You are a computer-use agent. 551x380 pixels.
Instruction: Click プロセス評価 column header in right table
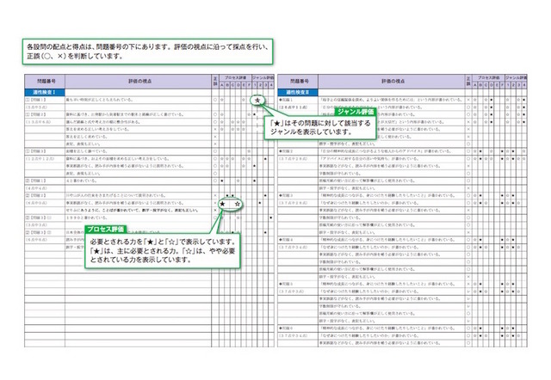(x=488, y=78)
